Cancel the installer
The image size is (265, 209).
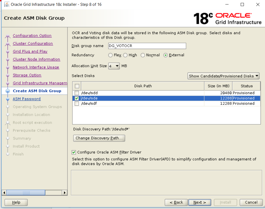[251, 202]
